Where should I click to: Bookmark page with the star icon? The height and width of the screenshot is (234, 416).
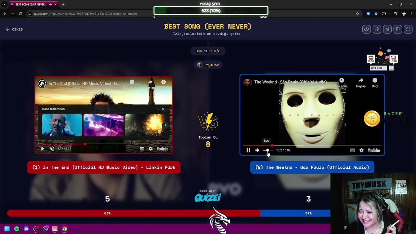[x=357, y=14]
